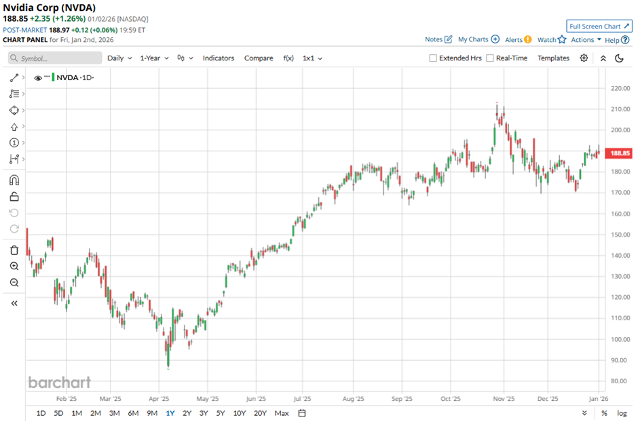Click the 188.85 price label on axis
Screen dimensions: 638x426
619,153
